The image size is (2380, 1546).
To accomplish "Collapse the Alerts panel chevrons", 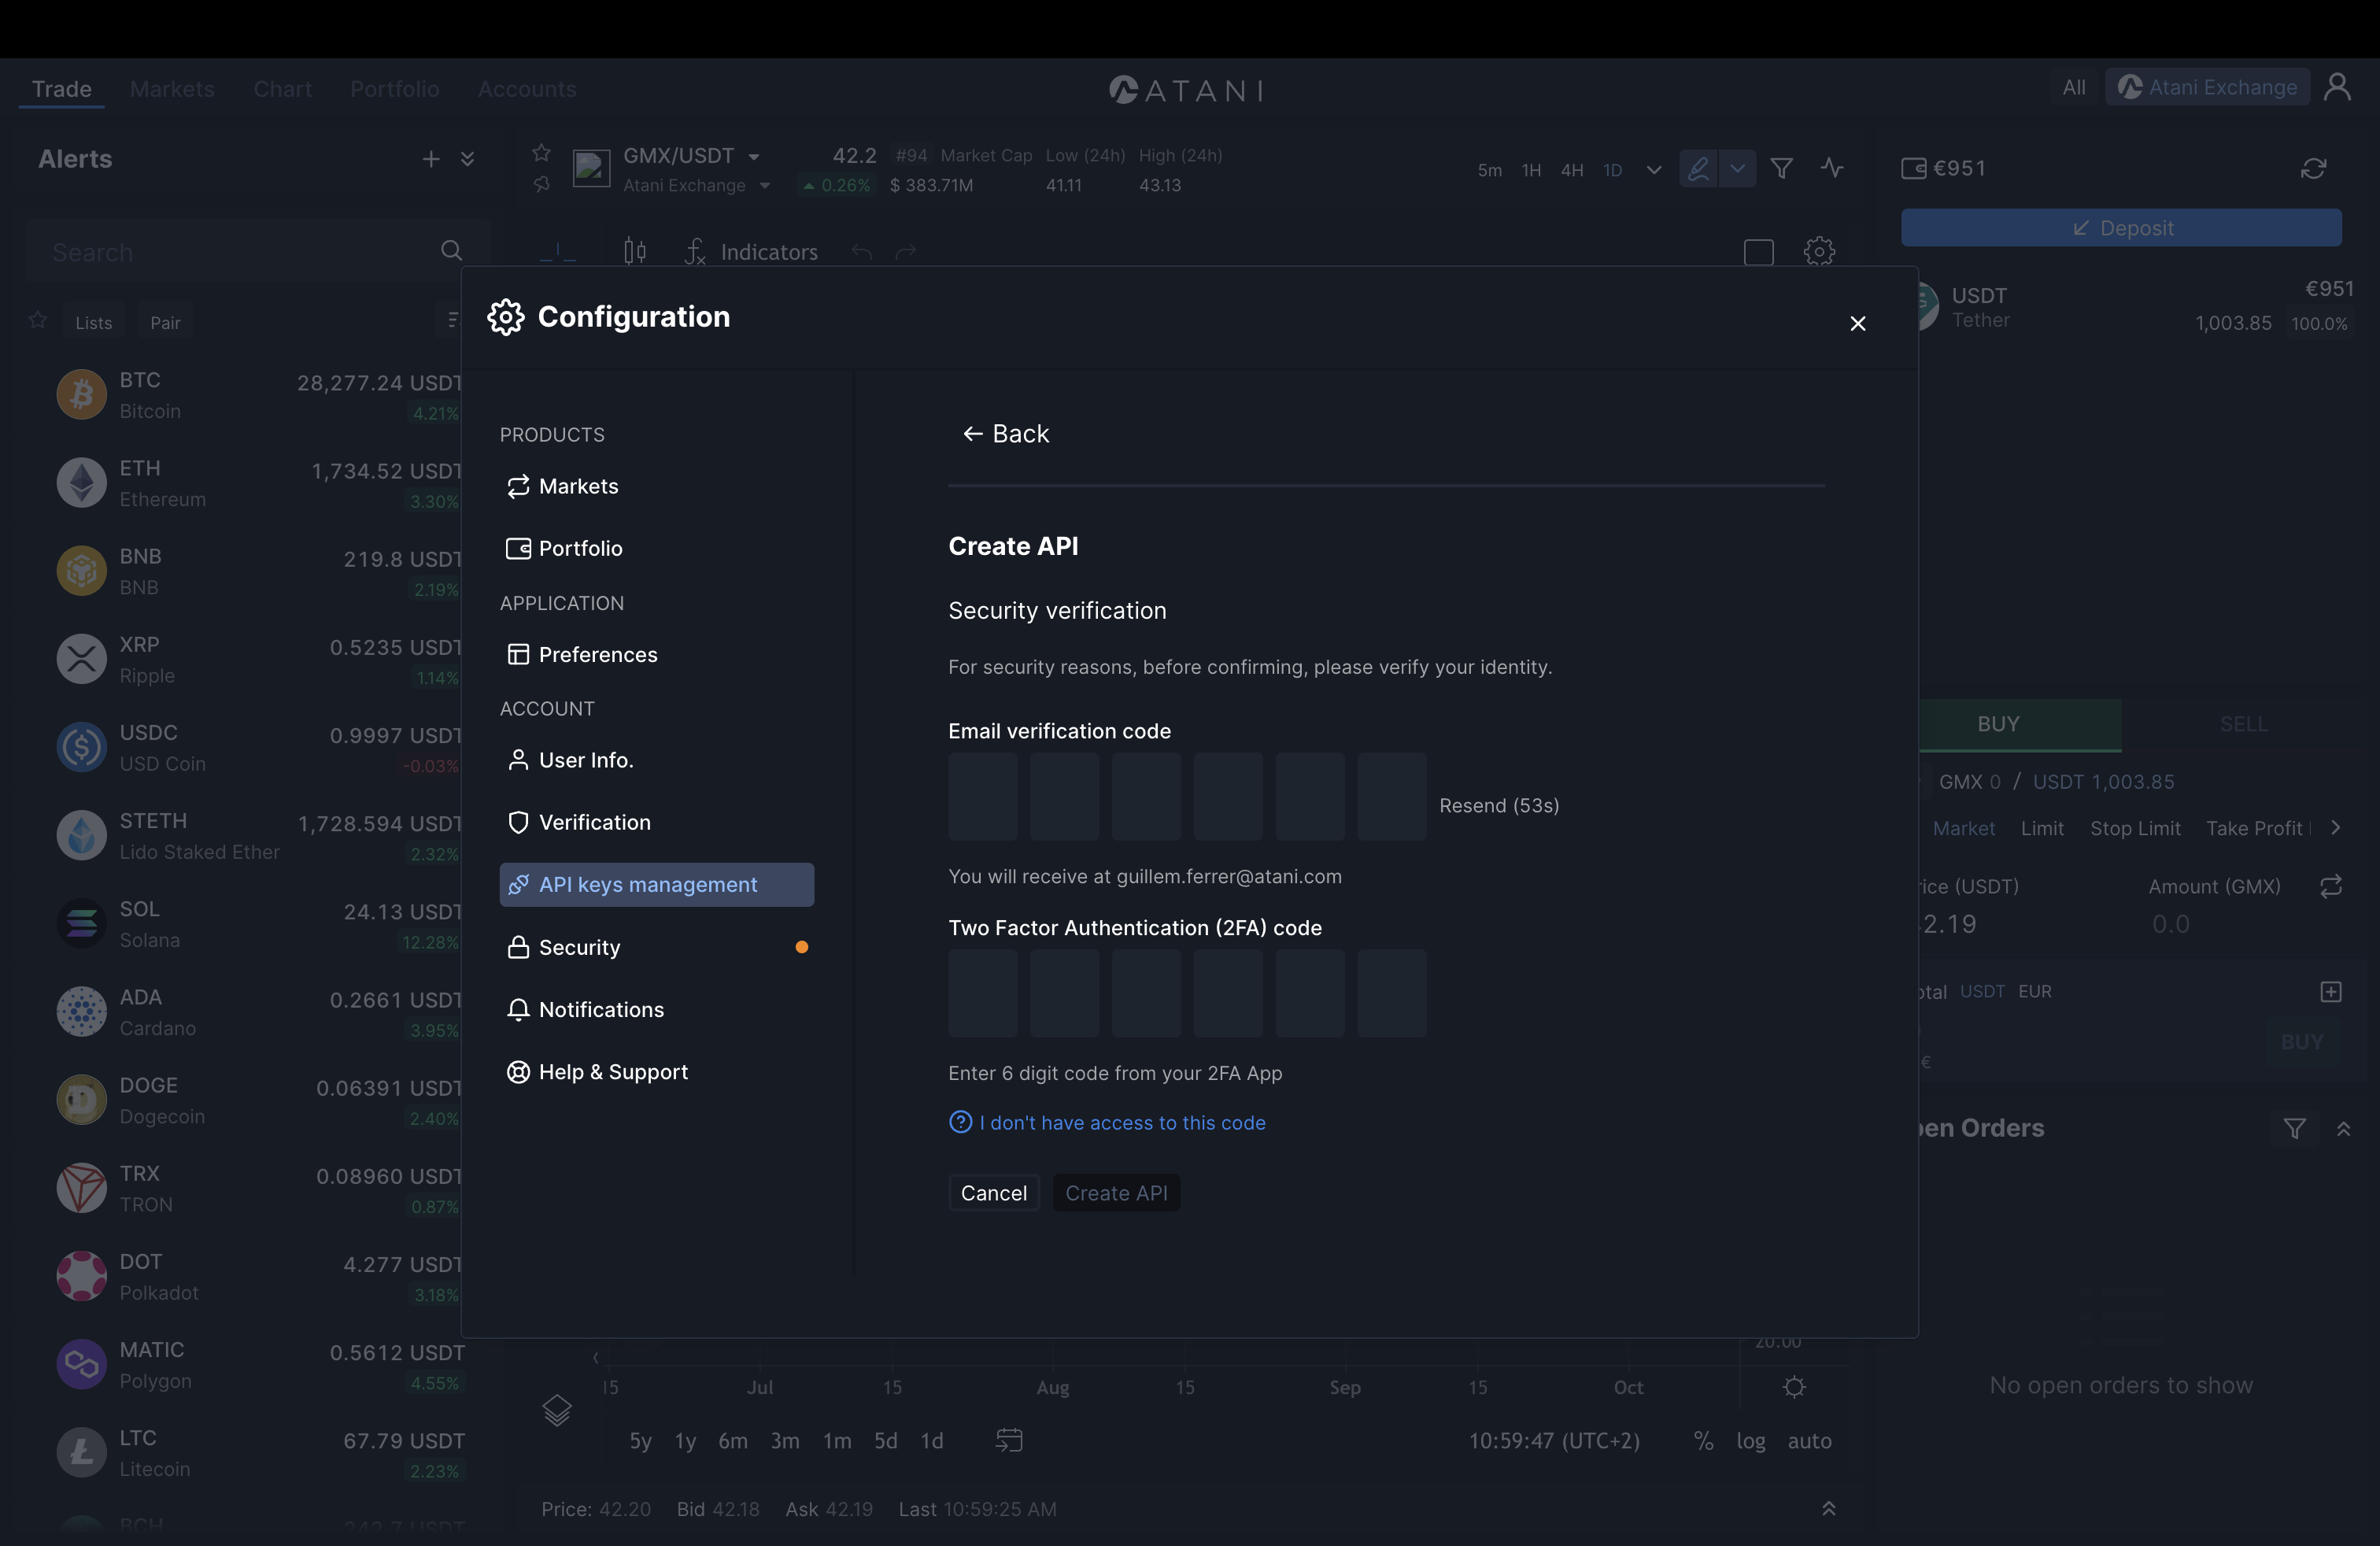I will pos(467,159).
